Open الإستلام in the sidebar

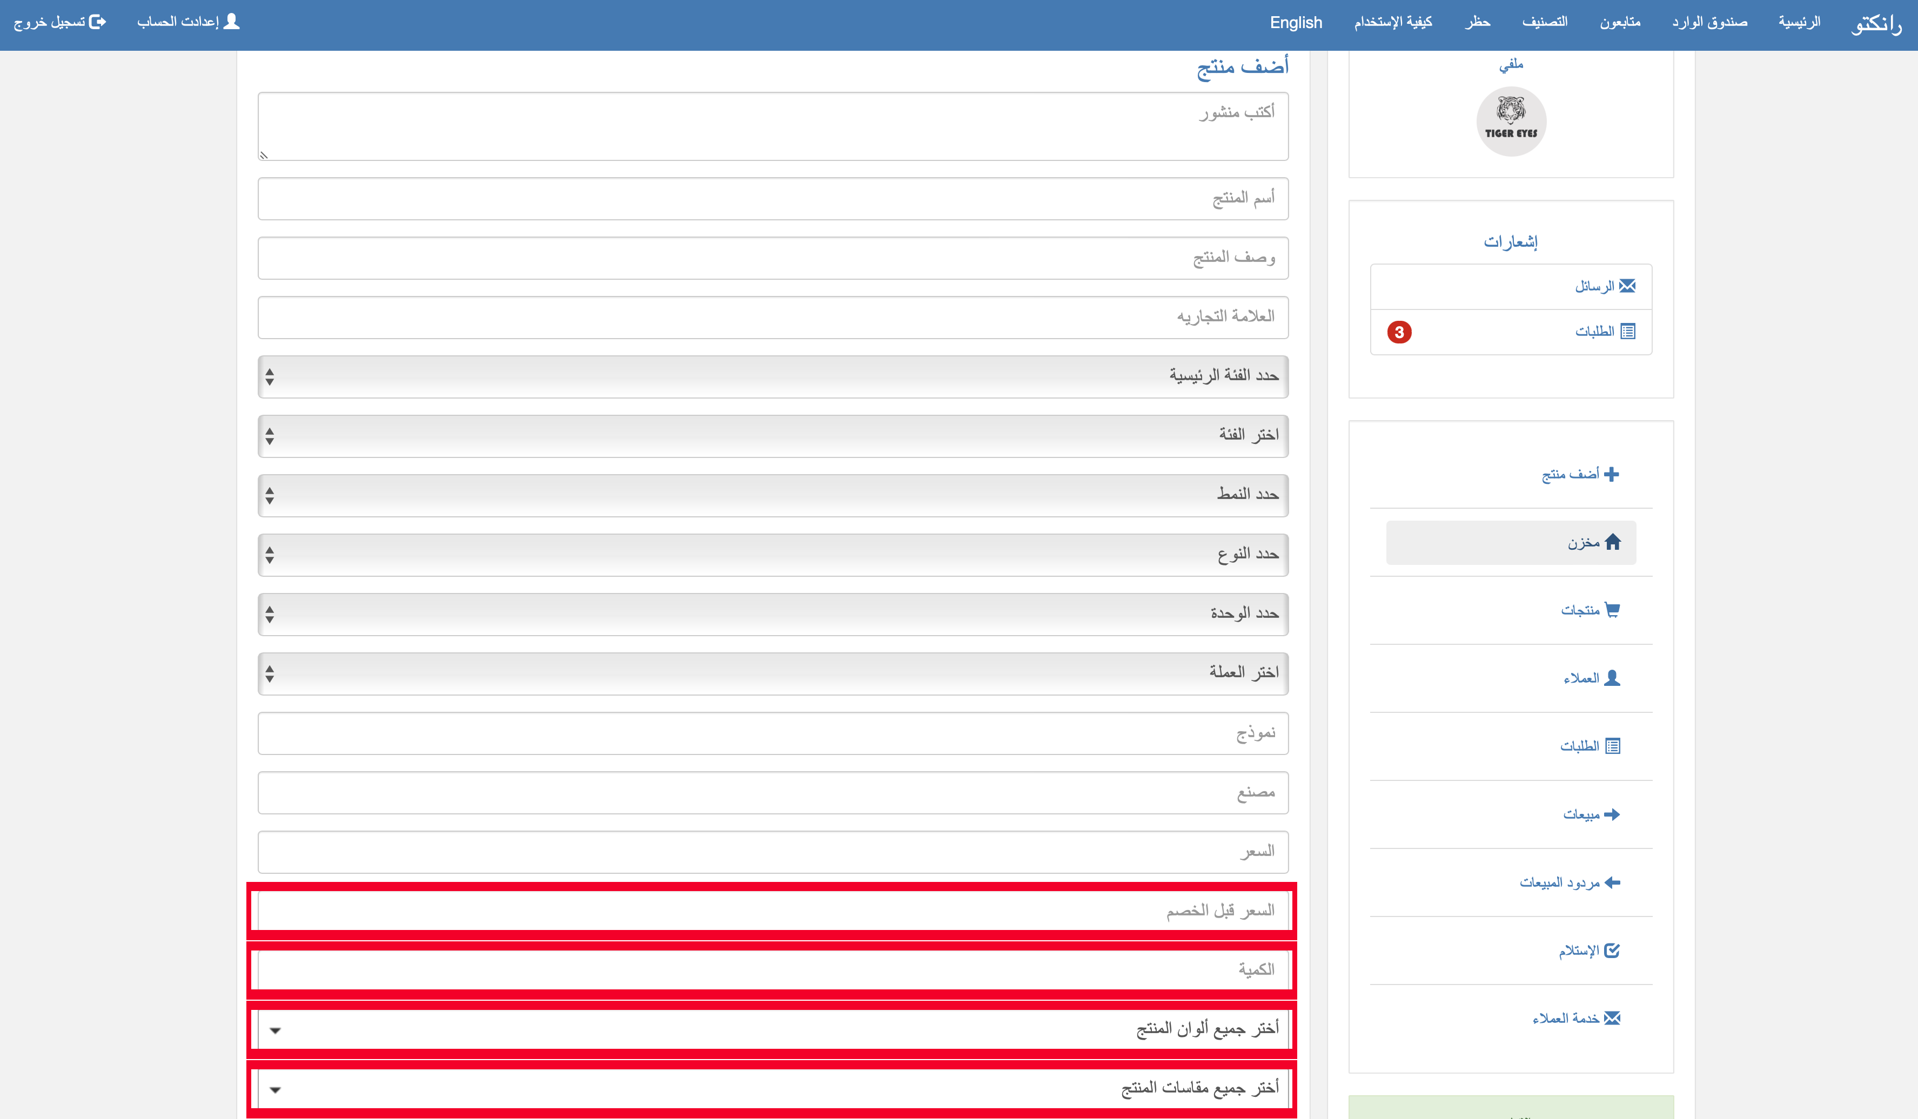pos(1589,950)
